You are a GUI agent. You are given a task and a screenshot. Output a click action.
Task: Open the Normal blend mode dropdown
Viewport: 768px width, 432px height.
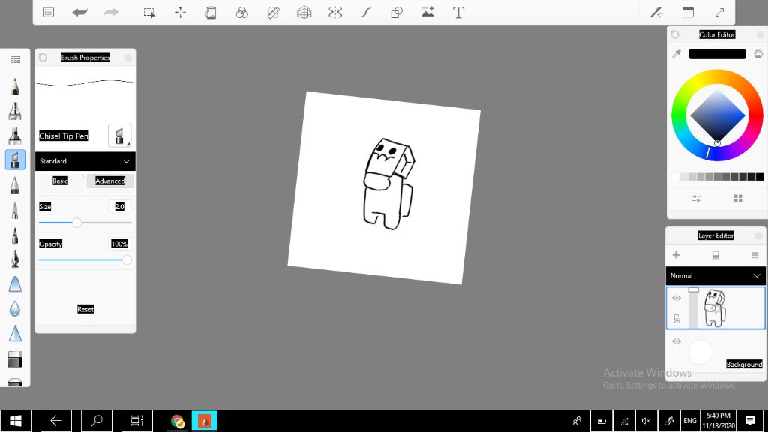715,275
